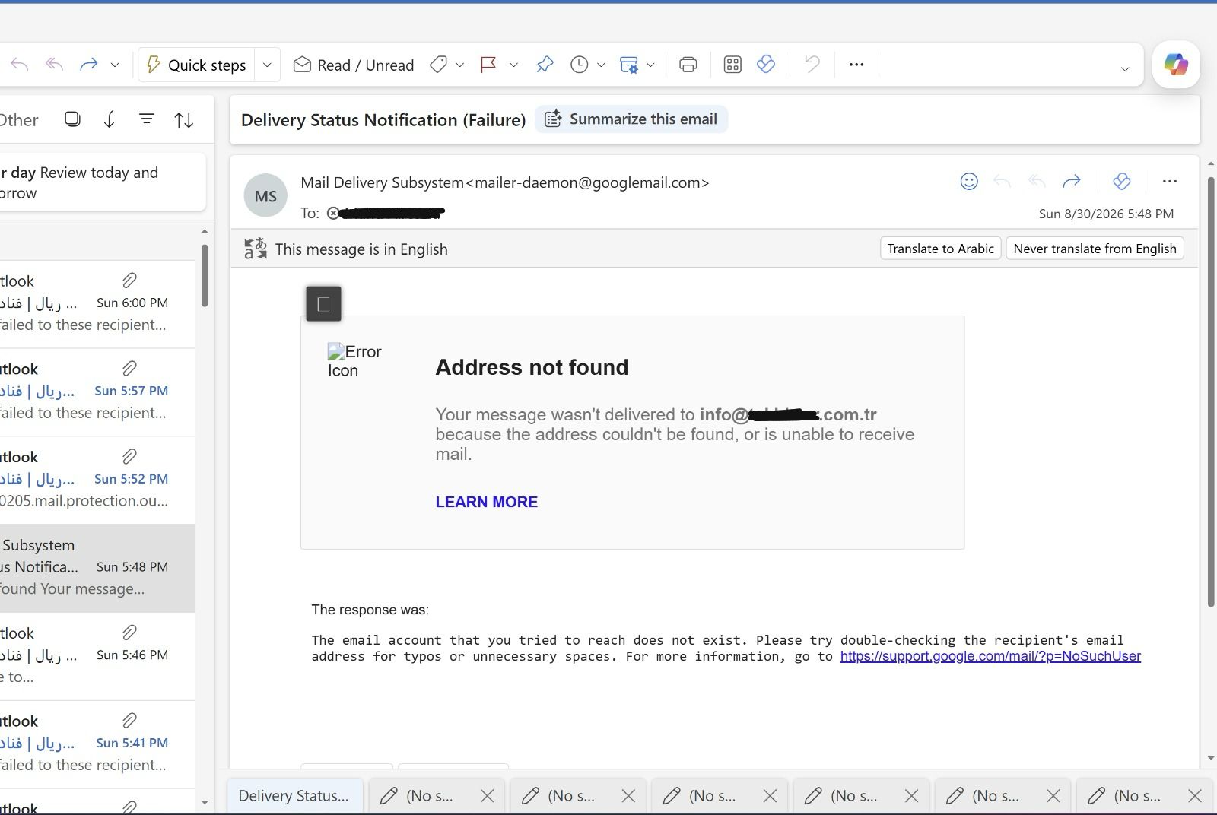1217x815 pixels.
Task: Open the toolbar's more options ellipsis
Action: [x=856, y=65]
